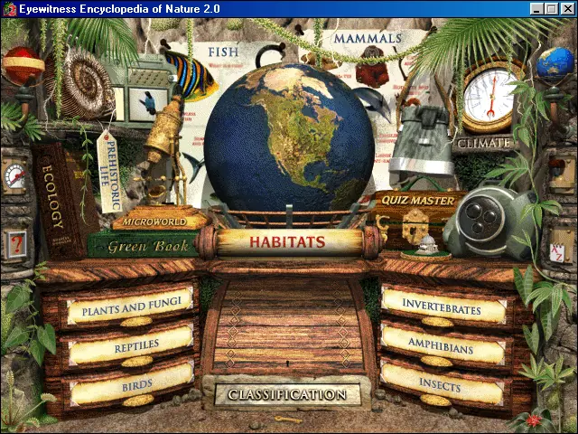Click the red orangutan under Mammals
This screenshot has height=434, width=578.
pyautogui.click(x=372, y=67)
